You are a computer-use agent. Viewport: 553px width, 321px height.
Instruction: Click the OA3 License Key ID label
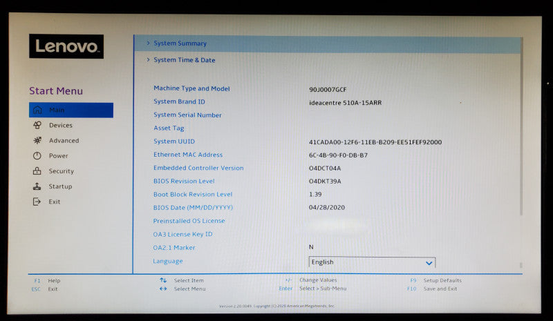point(182,234)
